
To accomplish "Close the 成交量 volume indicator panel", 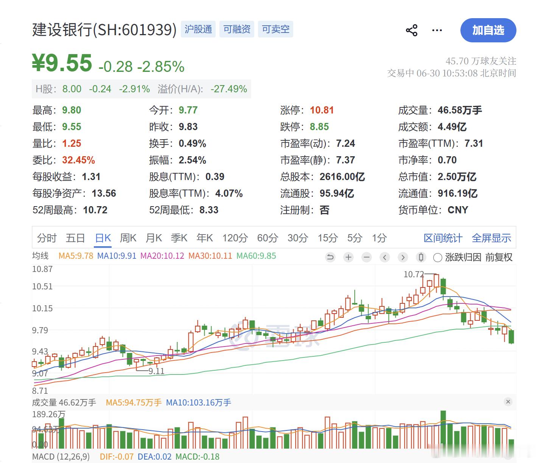I will 508,402.
